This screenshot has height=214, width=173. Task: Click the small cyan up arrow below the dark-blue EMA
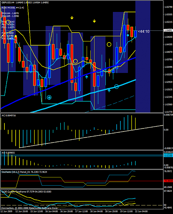(87, 77)
